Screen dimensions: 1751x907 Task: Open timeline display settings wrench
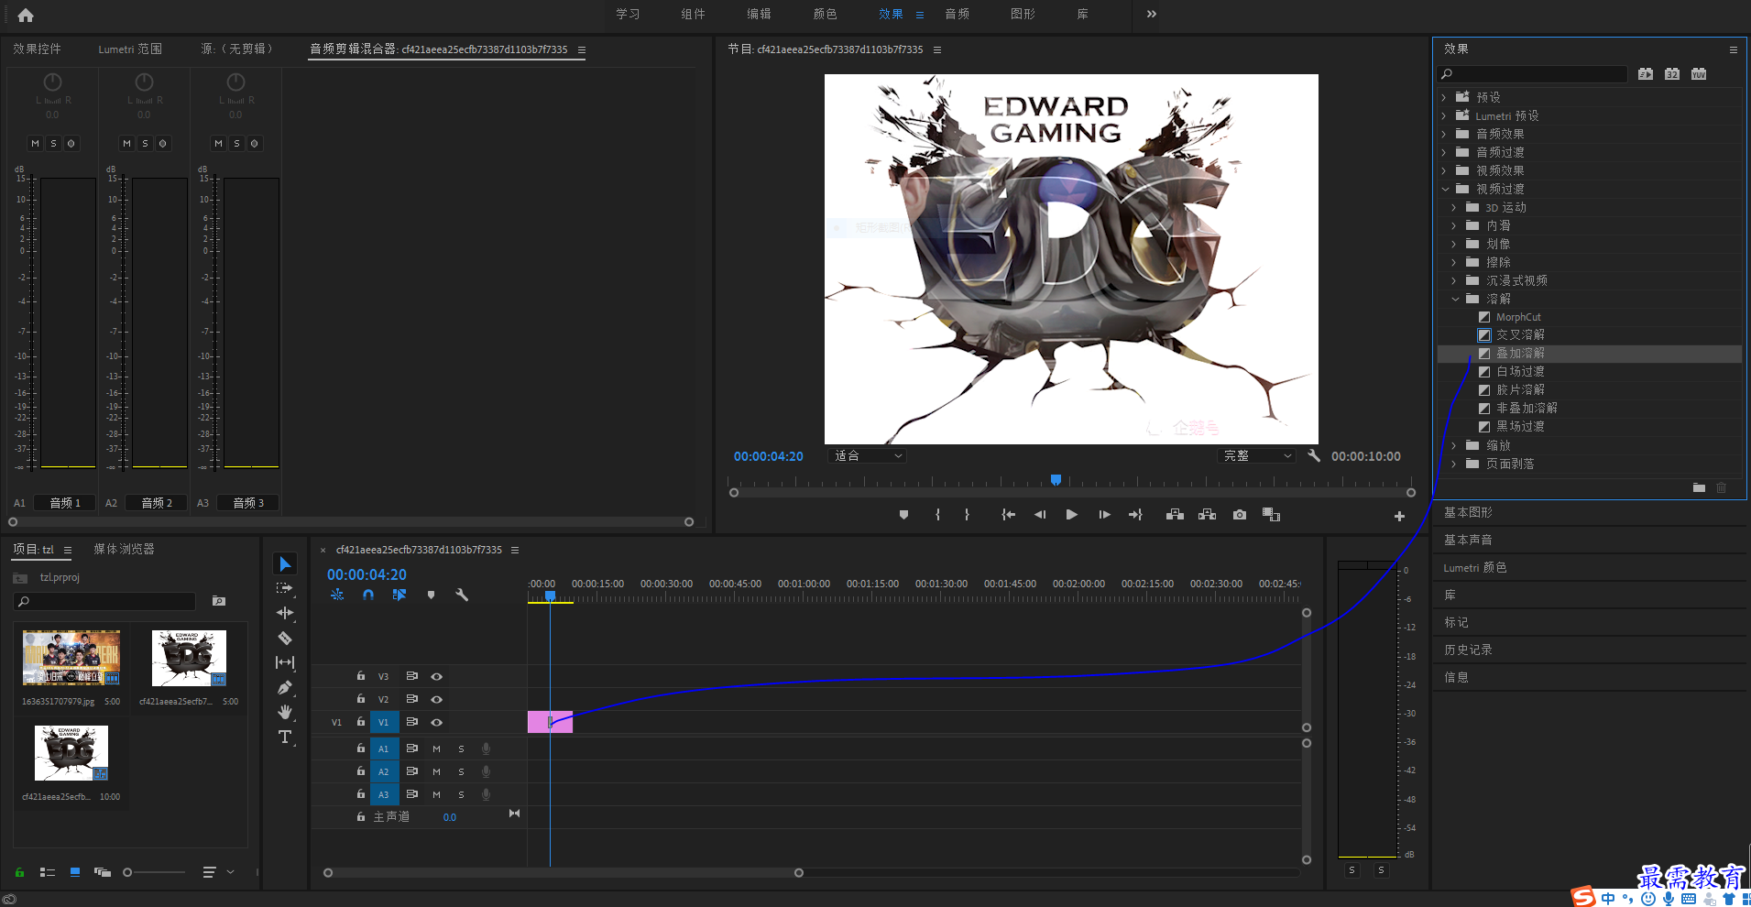[462, 595]
